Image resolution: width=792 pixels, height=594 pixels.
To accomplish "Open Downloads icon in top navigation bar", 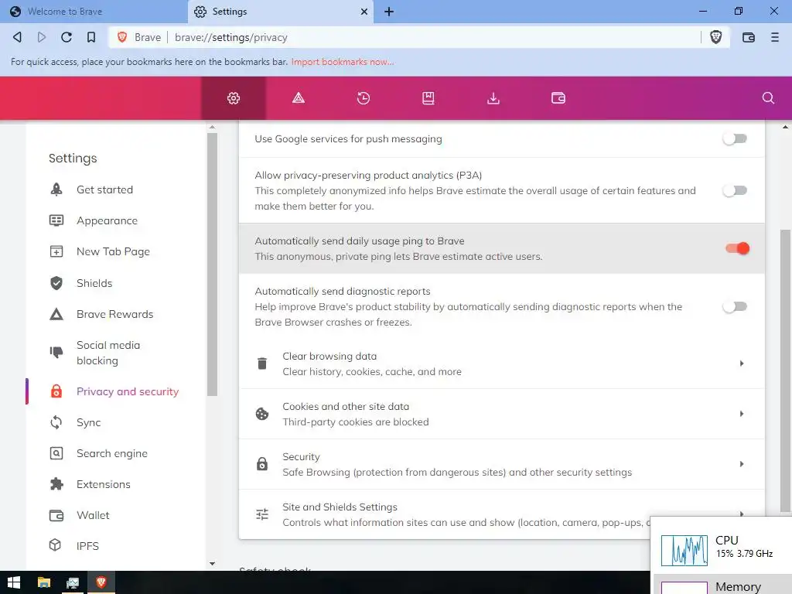I will [493, 98].
